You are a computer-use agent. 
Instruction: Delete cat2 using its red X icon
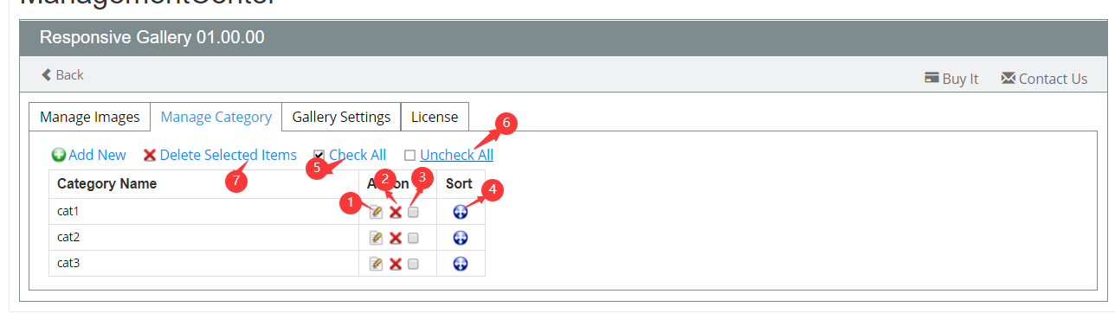point(396,238)
